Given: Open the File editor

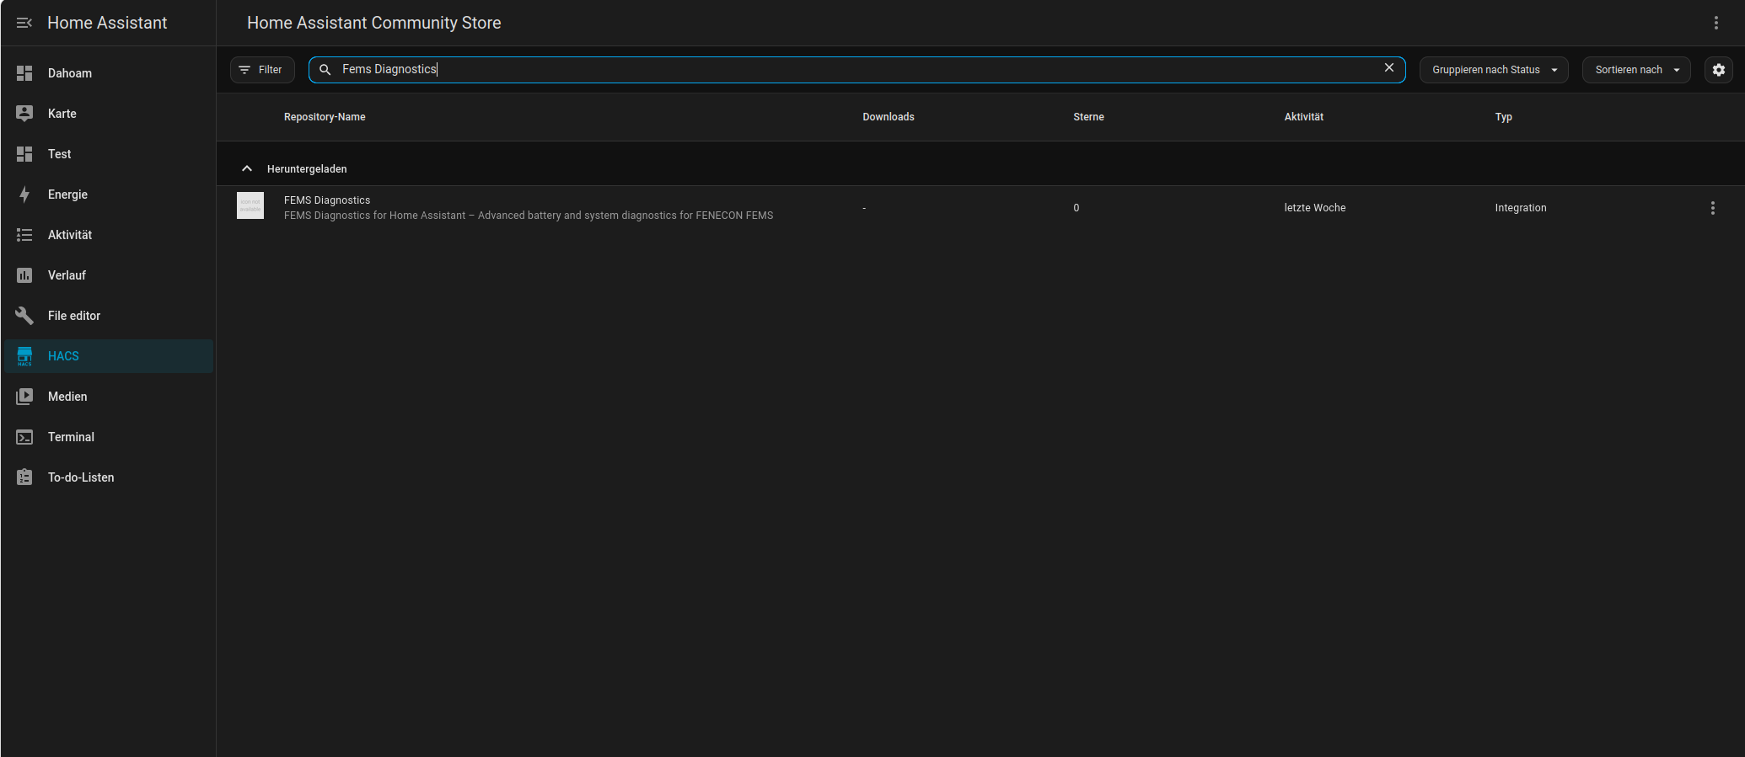Looking at the screenshot, I should tap(109, 316).
